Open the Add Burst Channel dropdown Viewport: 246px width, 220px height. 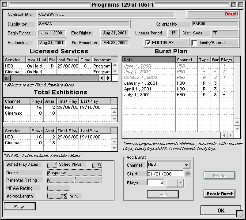click(x=186, y=165)
